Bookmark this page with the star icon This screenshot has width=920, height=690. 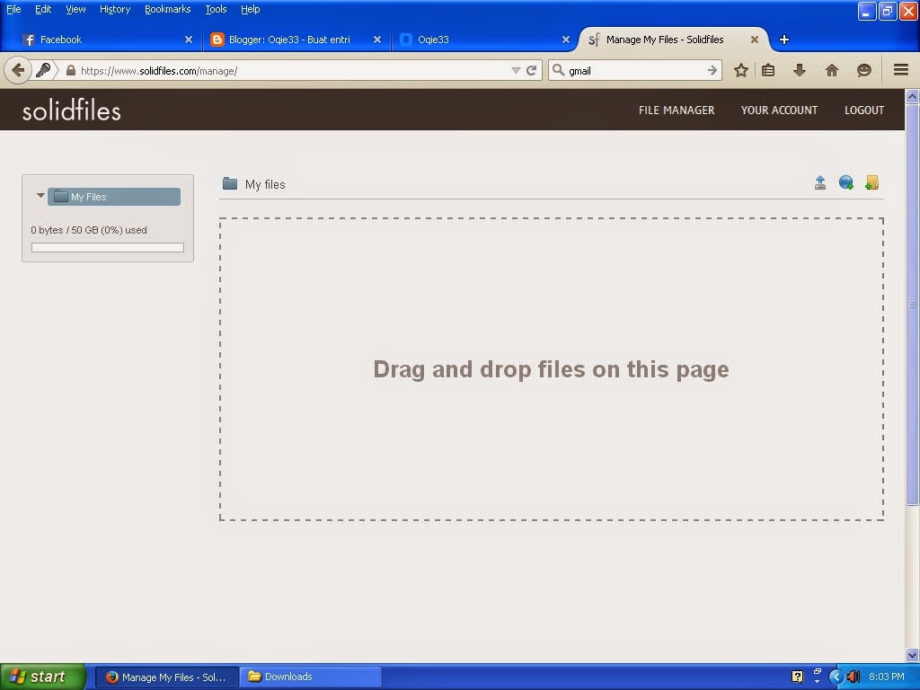[740, 69]
